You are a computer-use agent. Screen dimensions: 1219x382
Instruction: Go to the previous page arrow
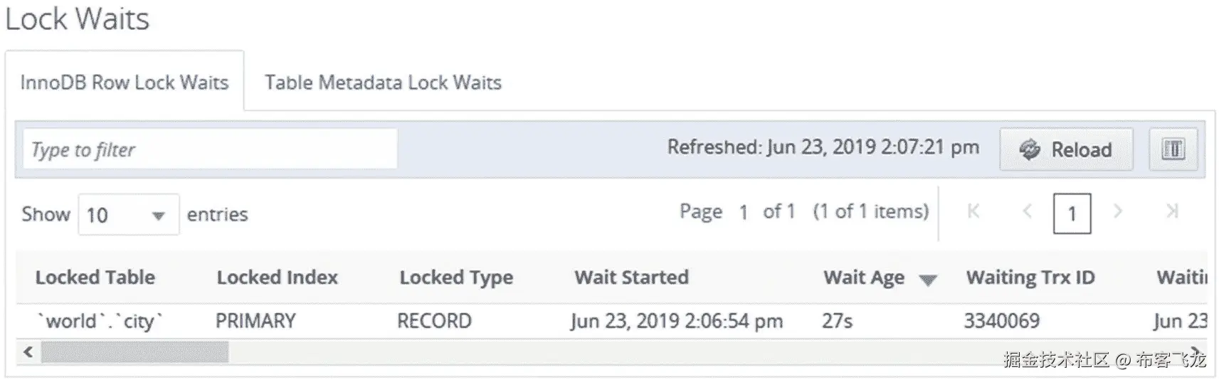pos(1027,211)
